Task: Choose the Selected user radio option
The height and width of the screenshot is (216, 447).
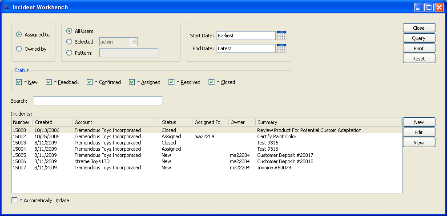Action: click(x=69, y=42)
